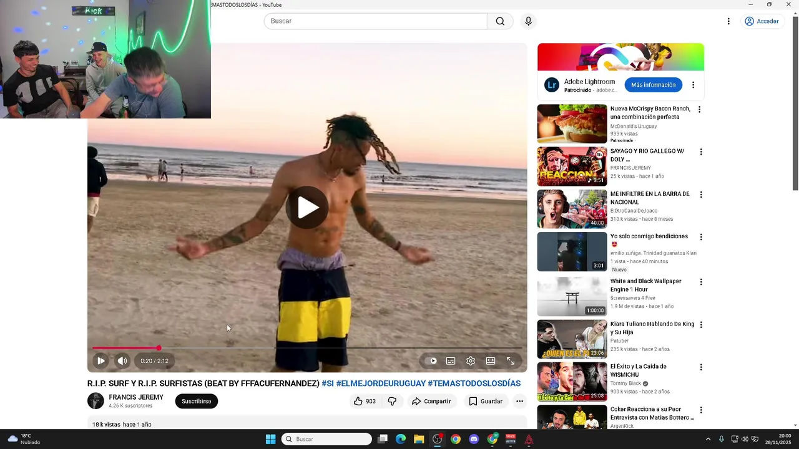Enter fullscreen mode in the video player
Viewport: 799px width, 449px height.
click(x=511, y=360)
